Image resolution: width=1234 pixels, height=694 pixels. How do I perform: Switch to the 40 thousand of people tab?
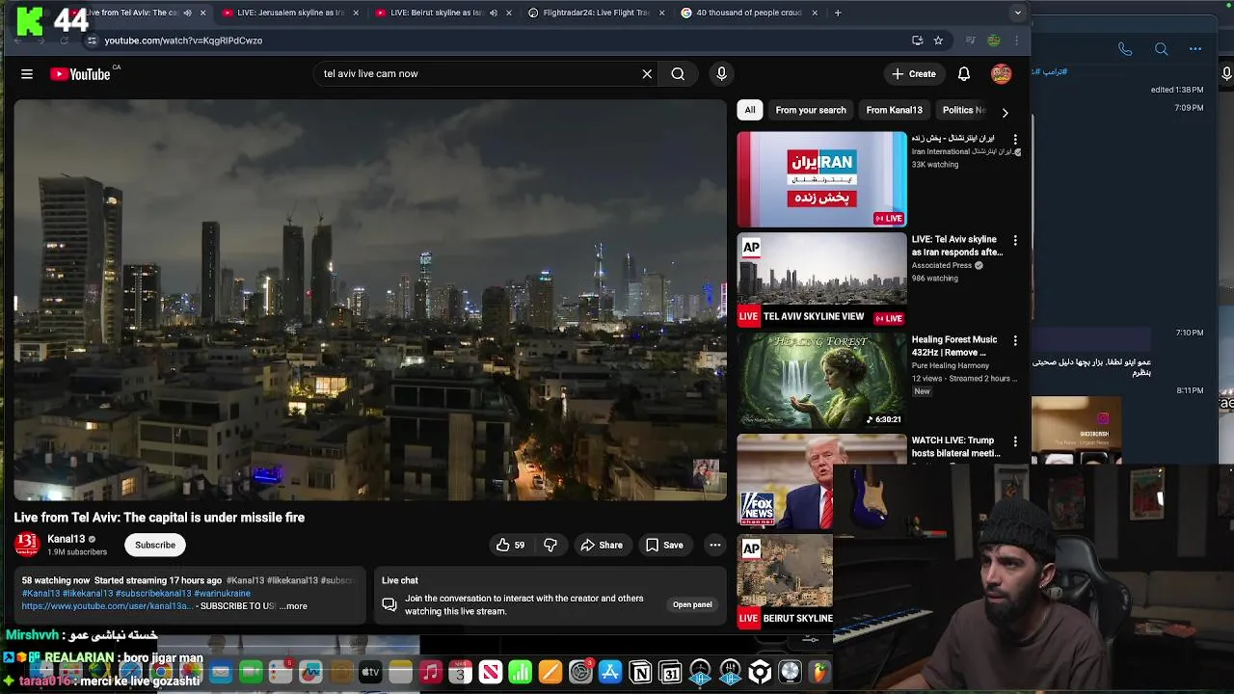click(x=749, y=13)
